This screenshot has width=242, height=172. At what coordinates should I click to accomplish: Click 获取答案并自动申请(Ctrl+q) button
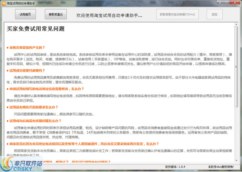[177, 14]
